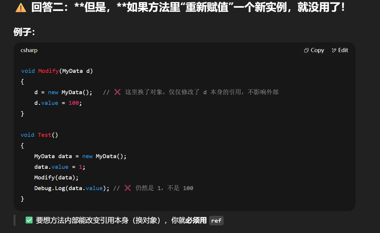Click the red cross after Debug.Log line

128,188
